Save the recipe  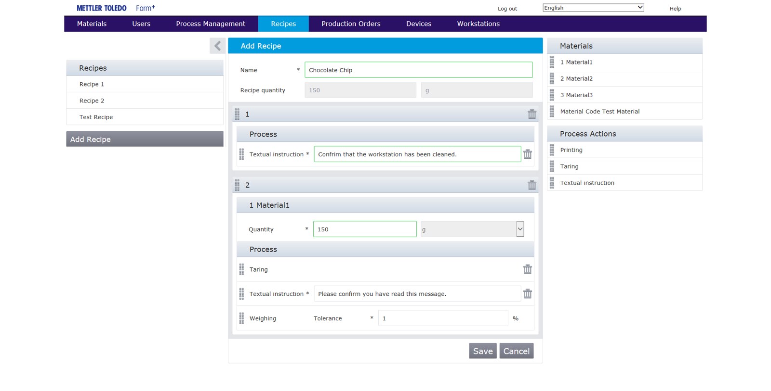coord(483,351)
